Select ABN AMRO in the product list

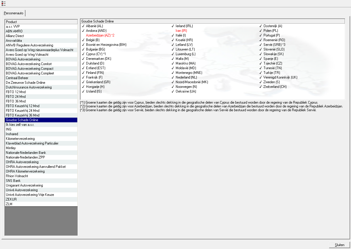click(x=41, y=31)
